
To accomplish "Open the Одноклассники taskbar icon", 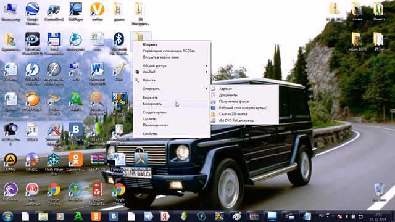I will (x=96, y=216).
